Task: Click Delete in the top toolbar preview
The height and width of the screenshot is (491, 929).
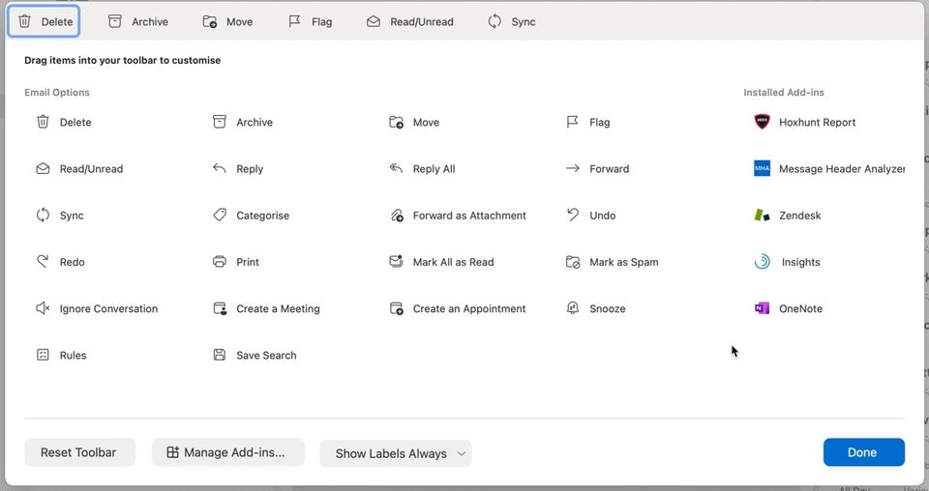Action: pyautogui.click(x=44, y=22)
